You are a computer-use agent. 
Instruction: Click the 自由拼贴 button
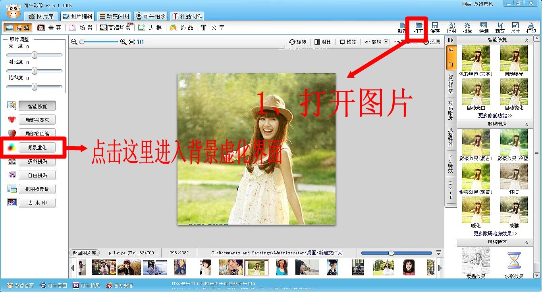(37, 175)
